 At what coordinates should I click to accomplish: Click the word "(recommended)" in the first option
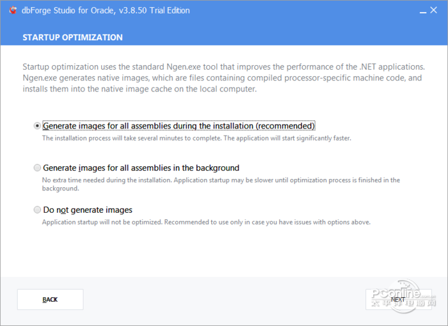[285, 126]
